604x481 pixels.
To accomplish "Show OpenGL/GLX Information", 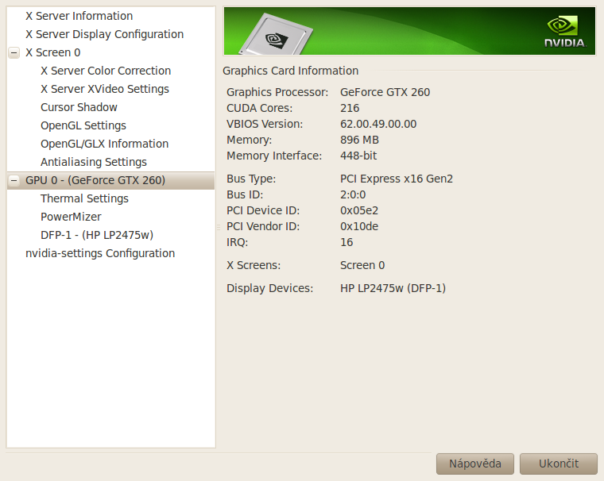I will 104,144.
